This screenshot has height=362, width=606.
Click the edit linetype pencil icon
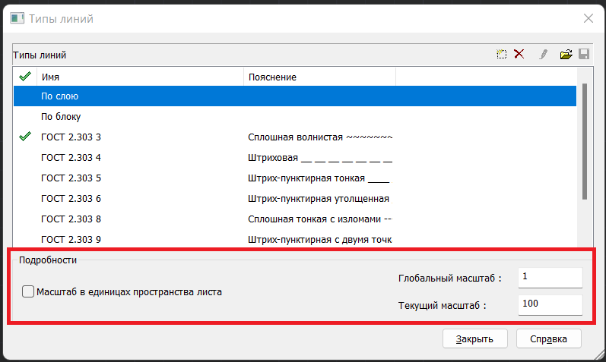point(543,54)
